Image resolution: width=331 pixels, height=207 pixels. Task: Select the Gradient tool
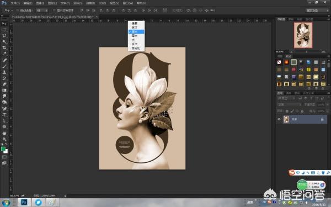(x=4, y=90)
